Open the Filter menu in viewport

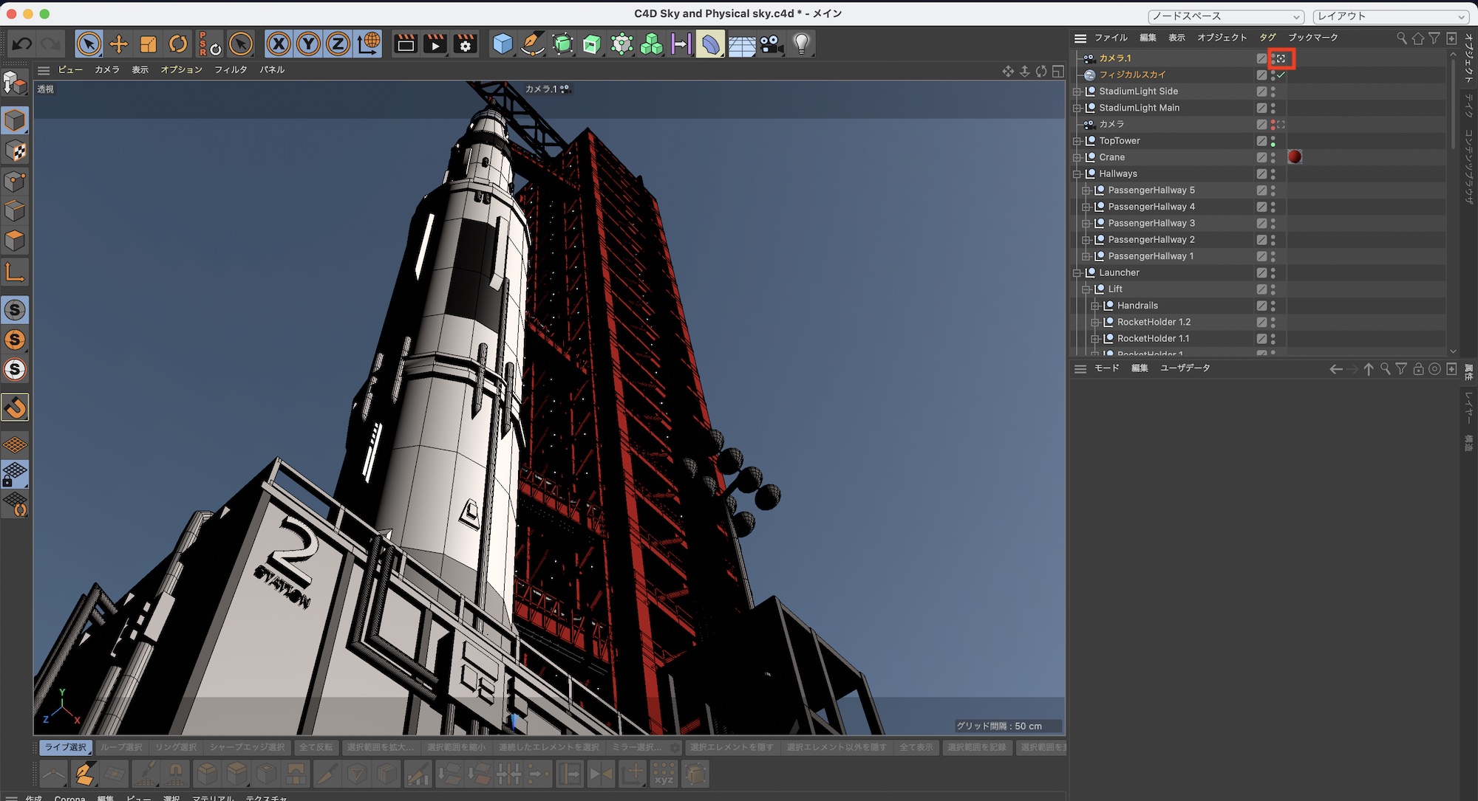click(231, 70)
